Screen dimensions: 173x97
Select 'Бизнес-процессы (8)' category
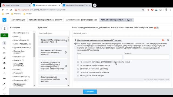coord(22,44)
